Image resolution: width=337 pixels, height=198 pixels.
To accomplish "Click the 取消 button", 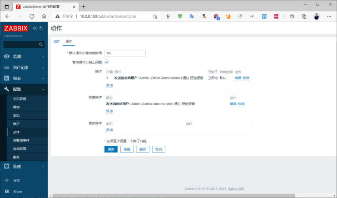I will 159,149.
